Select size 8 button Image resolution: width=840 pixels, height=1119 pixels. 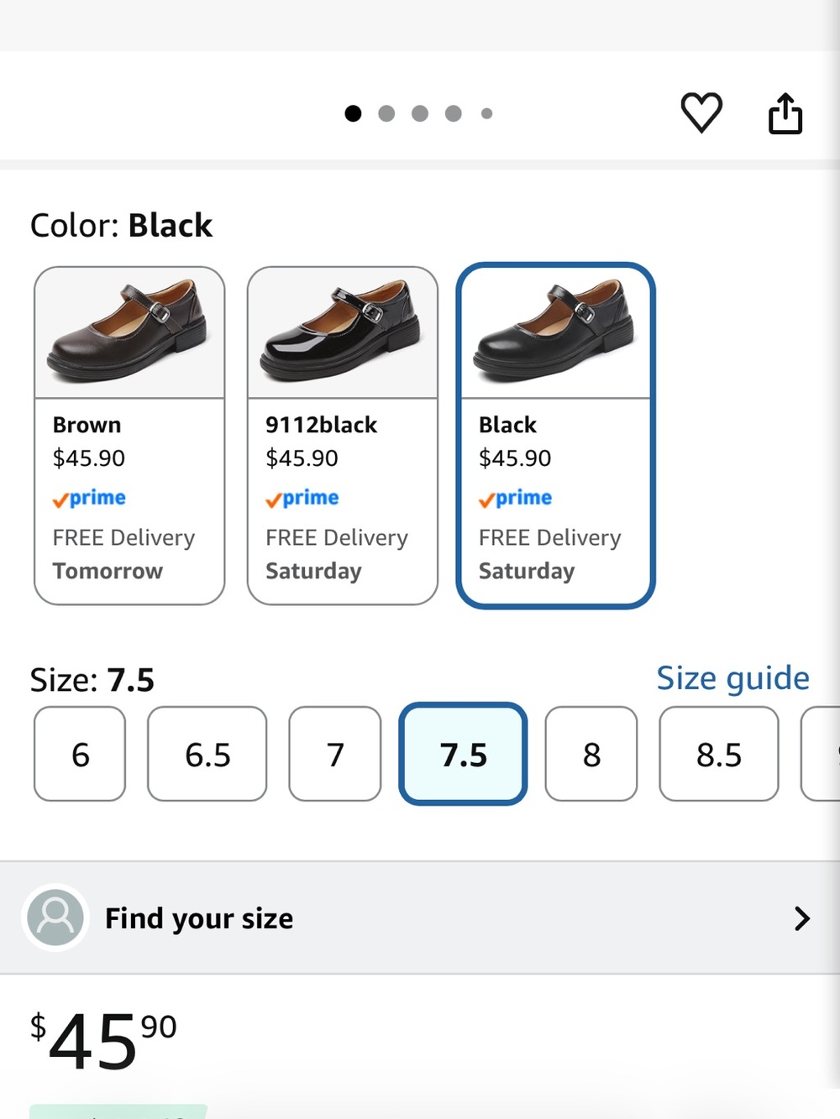pos(591,754)
